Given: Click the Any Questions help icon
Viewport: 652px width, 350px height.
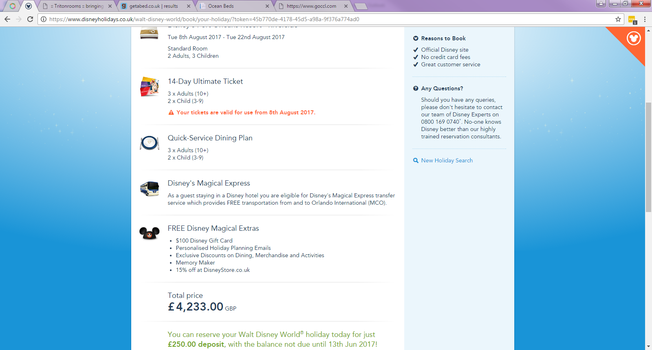Looking at the screenshot, I should pos(416,88).
